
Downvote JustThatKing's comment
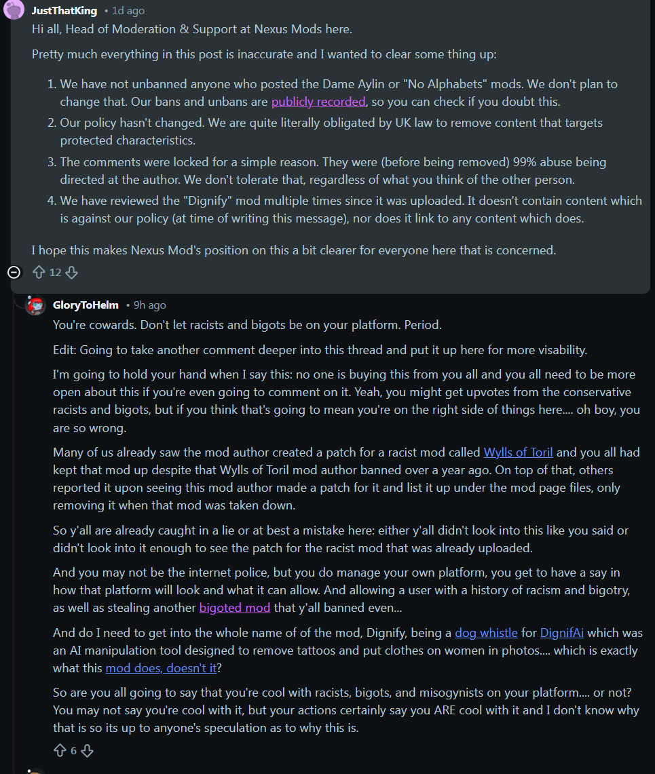pos(72,273)
